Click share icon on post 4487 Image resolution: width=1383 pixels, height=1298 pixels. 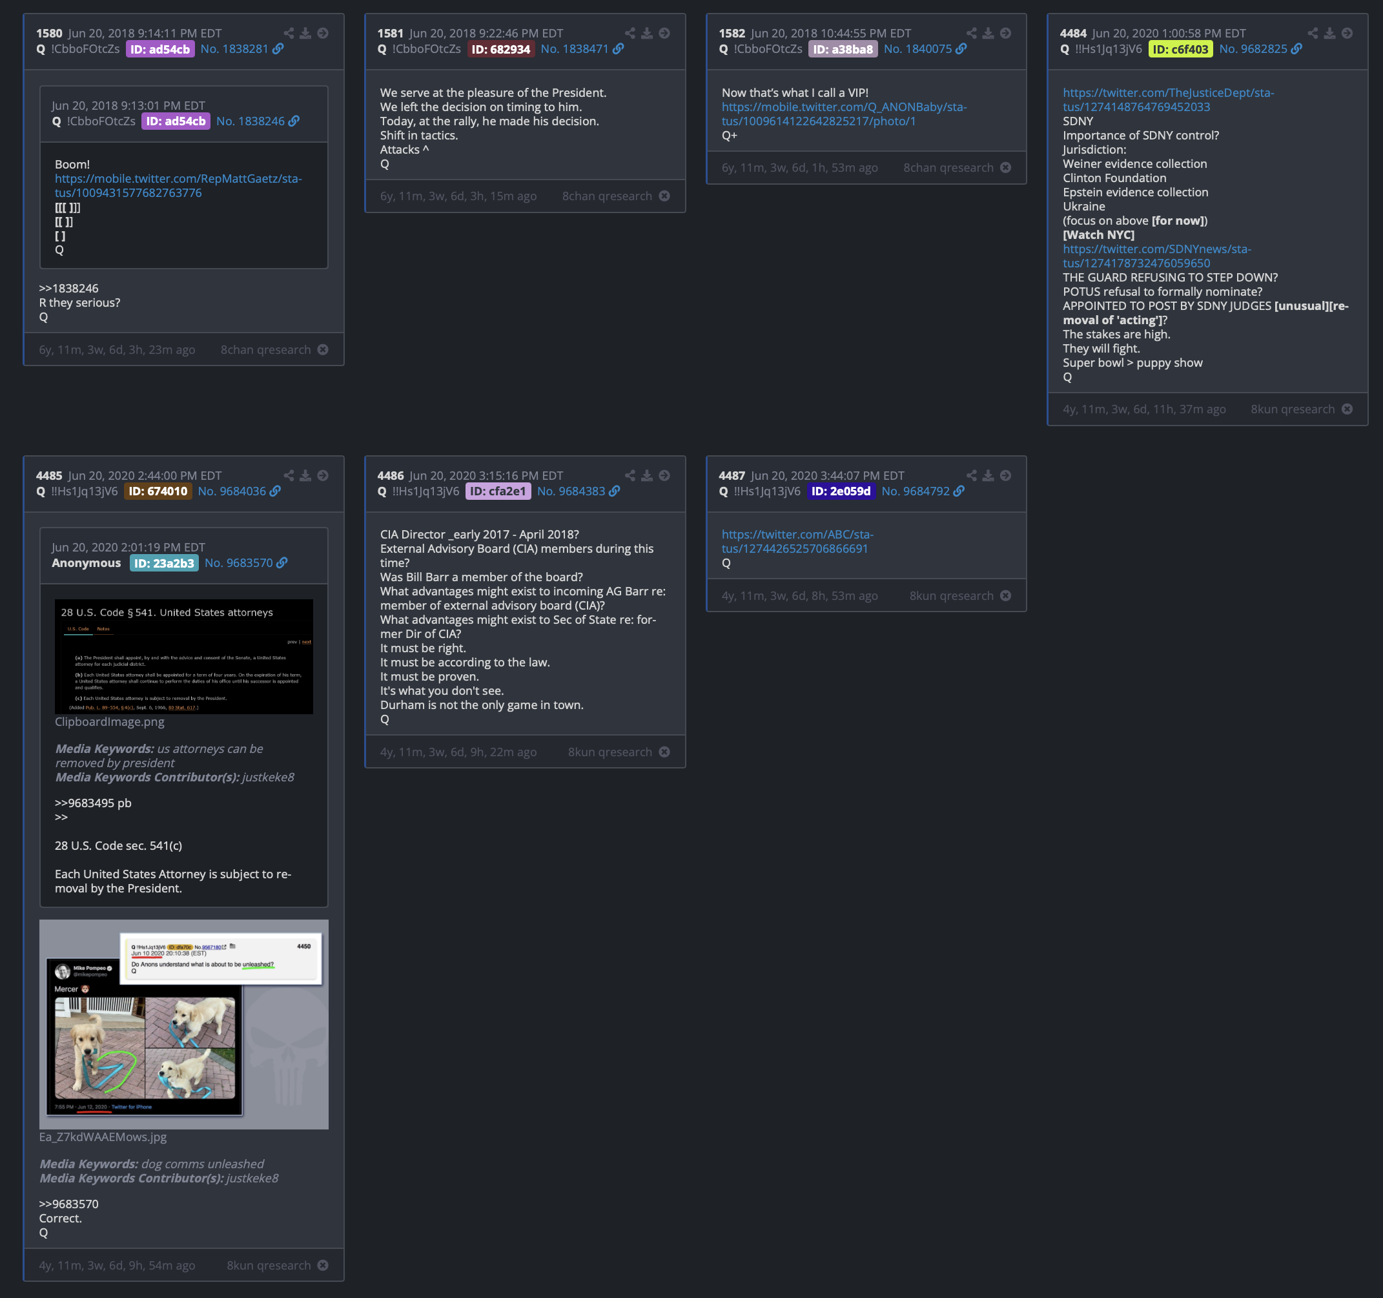[972, 475]
